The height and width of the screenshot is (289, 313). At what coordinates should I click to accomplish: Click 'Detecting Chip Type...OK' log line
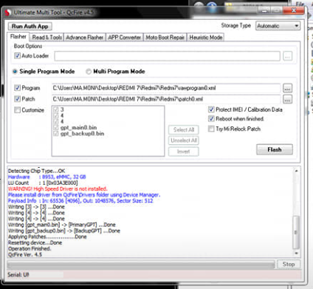pos(37,171)
